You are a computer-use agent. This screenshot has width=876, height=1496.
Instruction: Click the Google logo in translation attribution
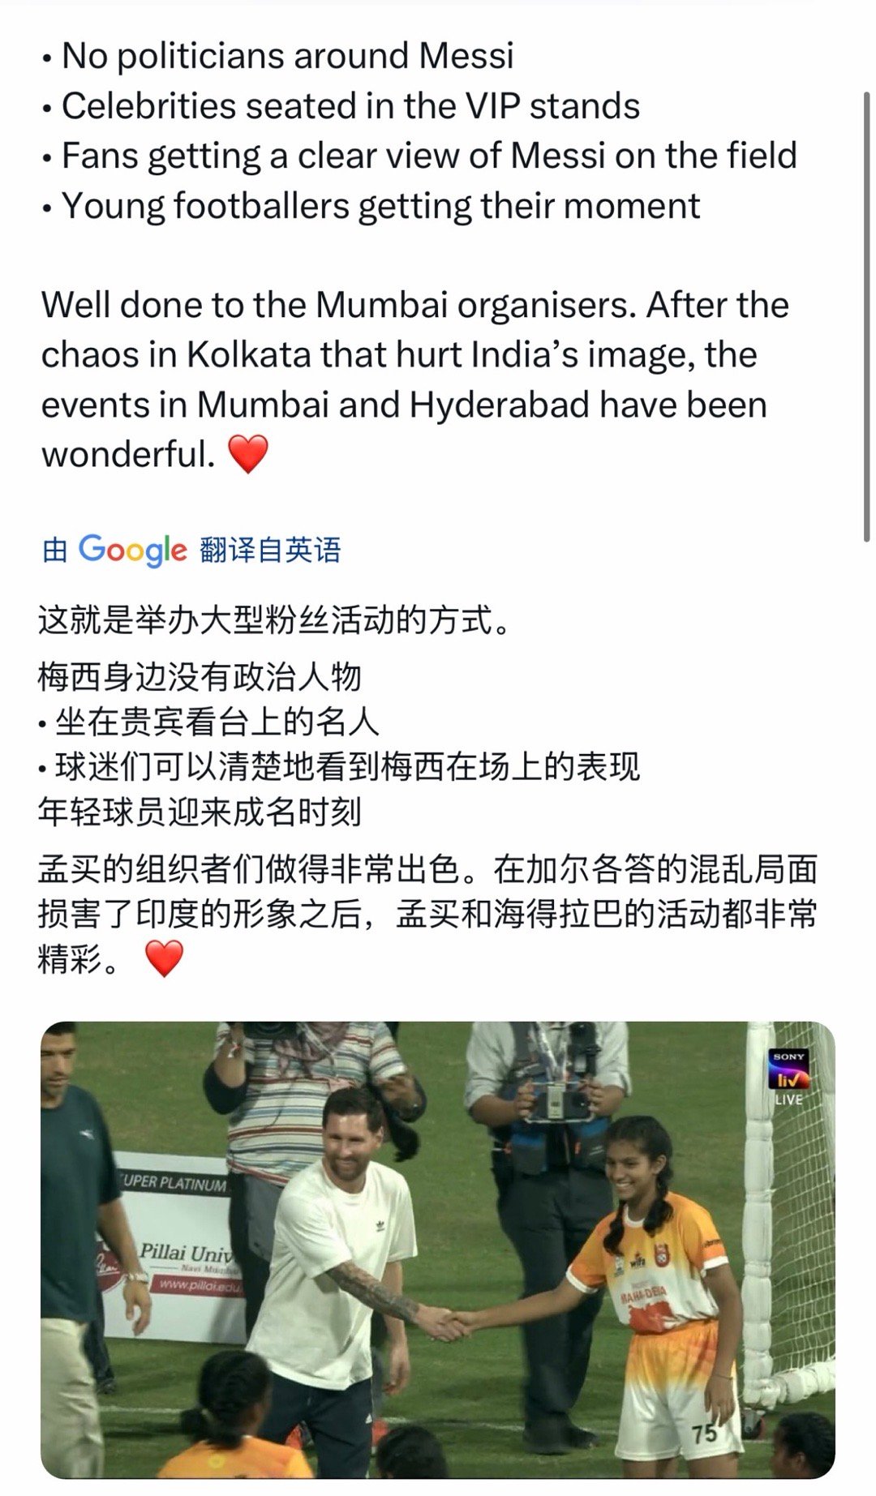[x=133, y=551]
